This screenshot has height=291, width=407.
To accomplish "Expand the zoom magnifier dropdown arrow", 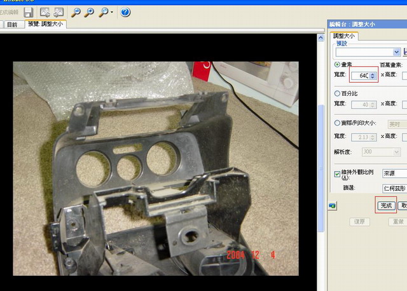I will (112, 12).
